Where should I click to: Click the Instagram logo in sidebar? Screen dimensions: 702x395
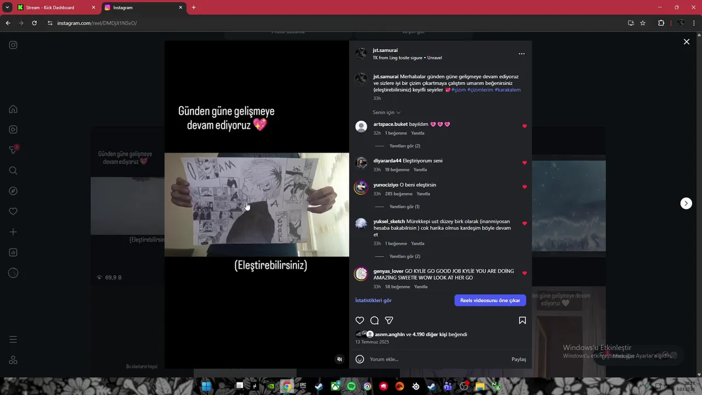pos(13,45)
